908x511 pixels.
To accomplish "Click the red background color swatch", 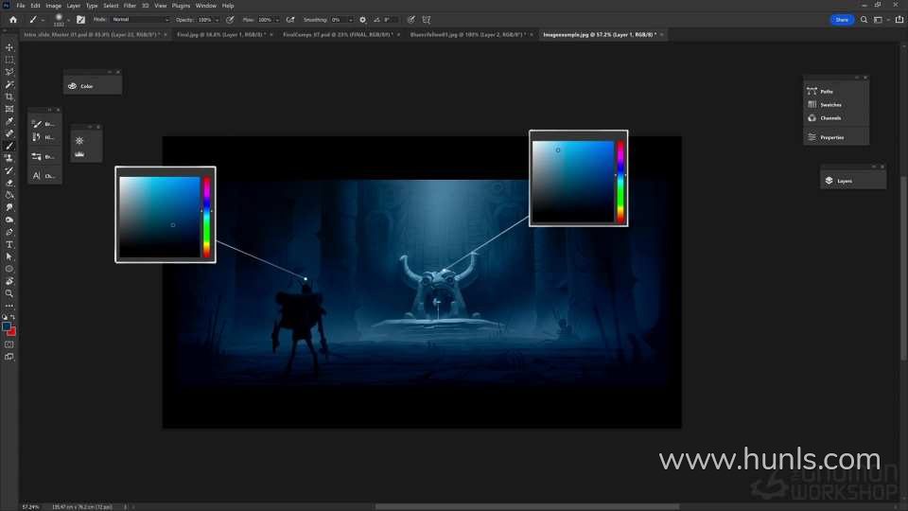I will pos(12,332).
